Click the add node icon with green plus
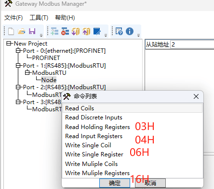The image size is (214, 189). [x=54, y=31]
